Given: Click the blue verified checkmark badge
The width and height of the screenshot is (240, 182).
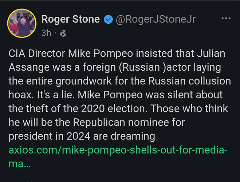Looking at the screenshot, I should point(108,20).
